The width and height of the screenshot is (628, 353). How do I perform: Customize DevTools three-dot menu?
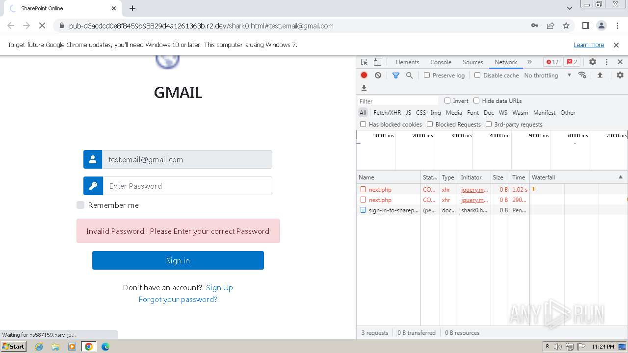tap(606, 62)
